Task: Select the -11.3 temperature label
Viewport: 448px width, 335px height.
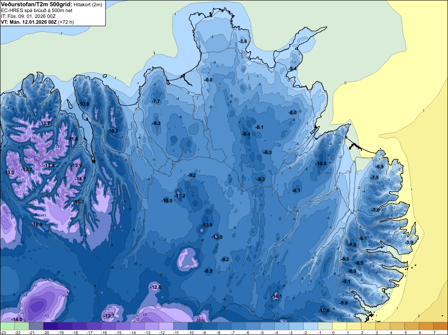Action: (78, 202)
